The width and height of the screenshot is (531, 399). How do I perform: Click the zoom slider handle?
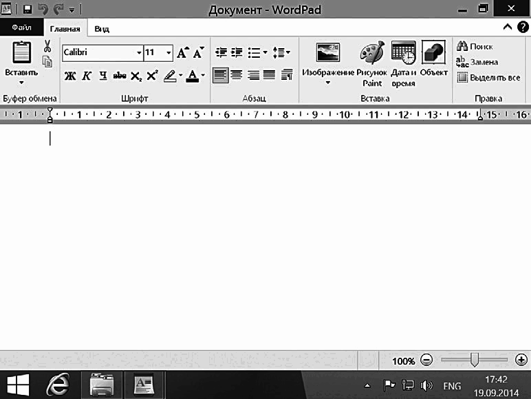(x=475, y=360)
